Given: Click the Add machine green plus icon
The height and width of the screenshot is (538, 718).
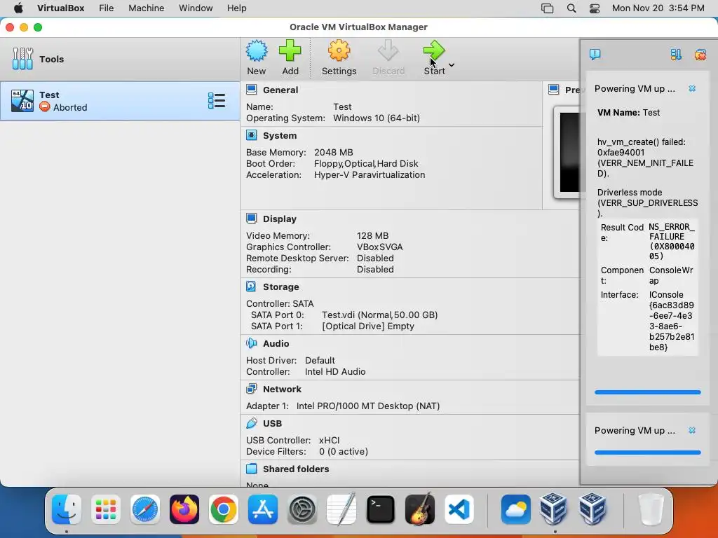Looking at the screenshot, I should click(x=290, y=50).
